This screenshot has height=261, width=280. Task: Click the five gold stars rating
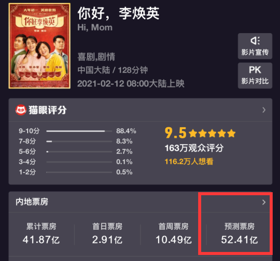212,133
